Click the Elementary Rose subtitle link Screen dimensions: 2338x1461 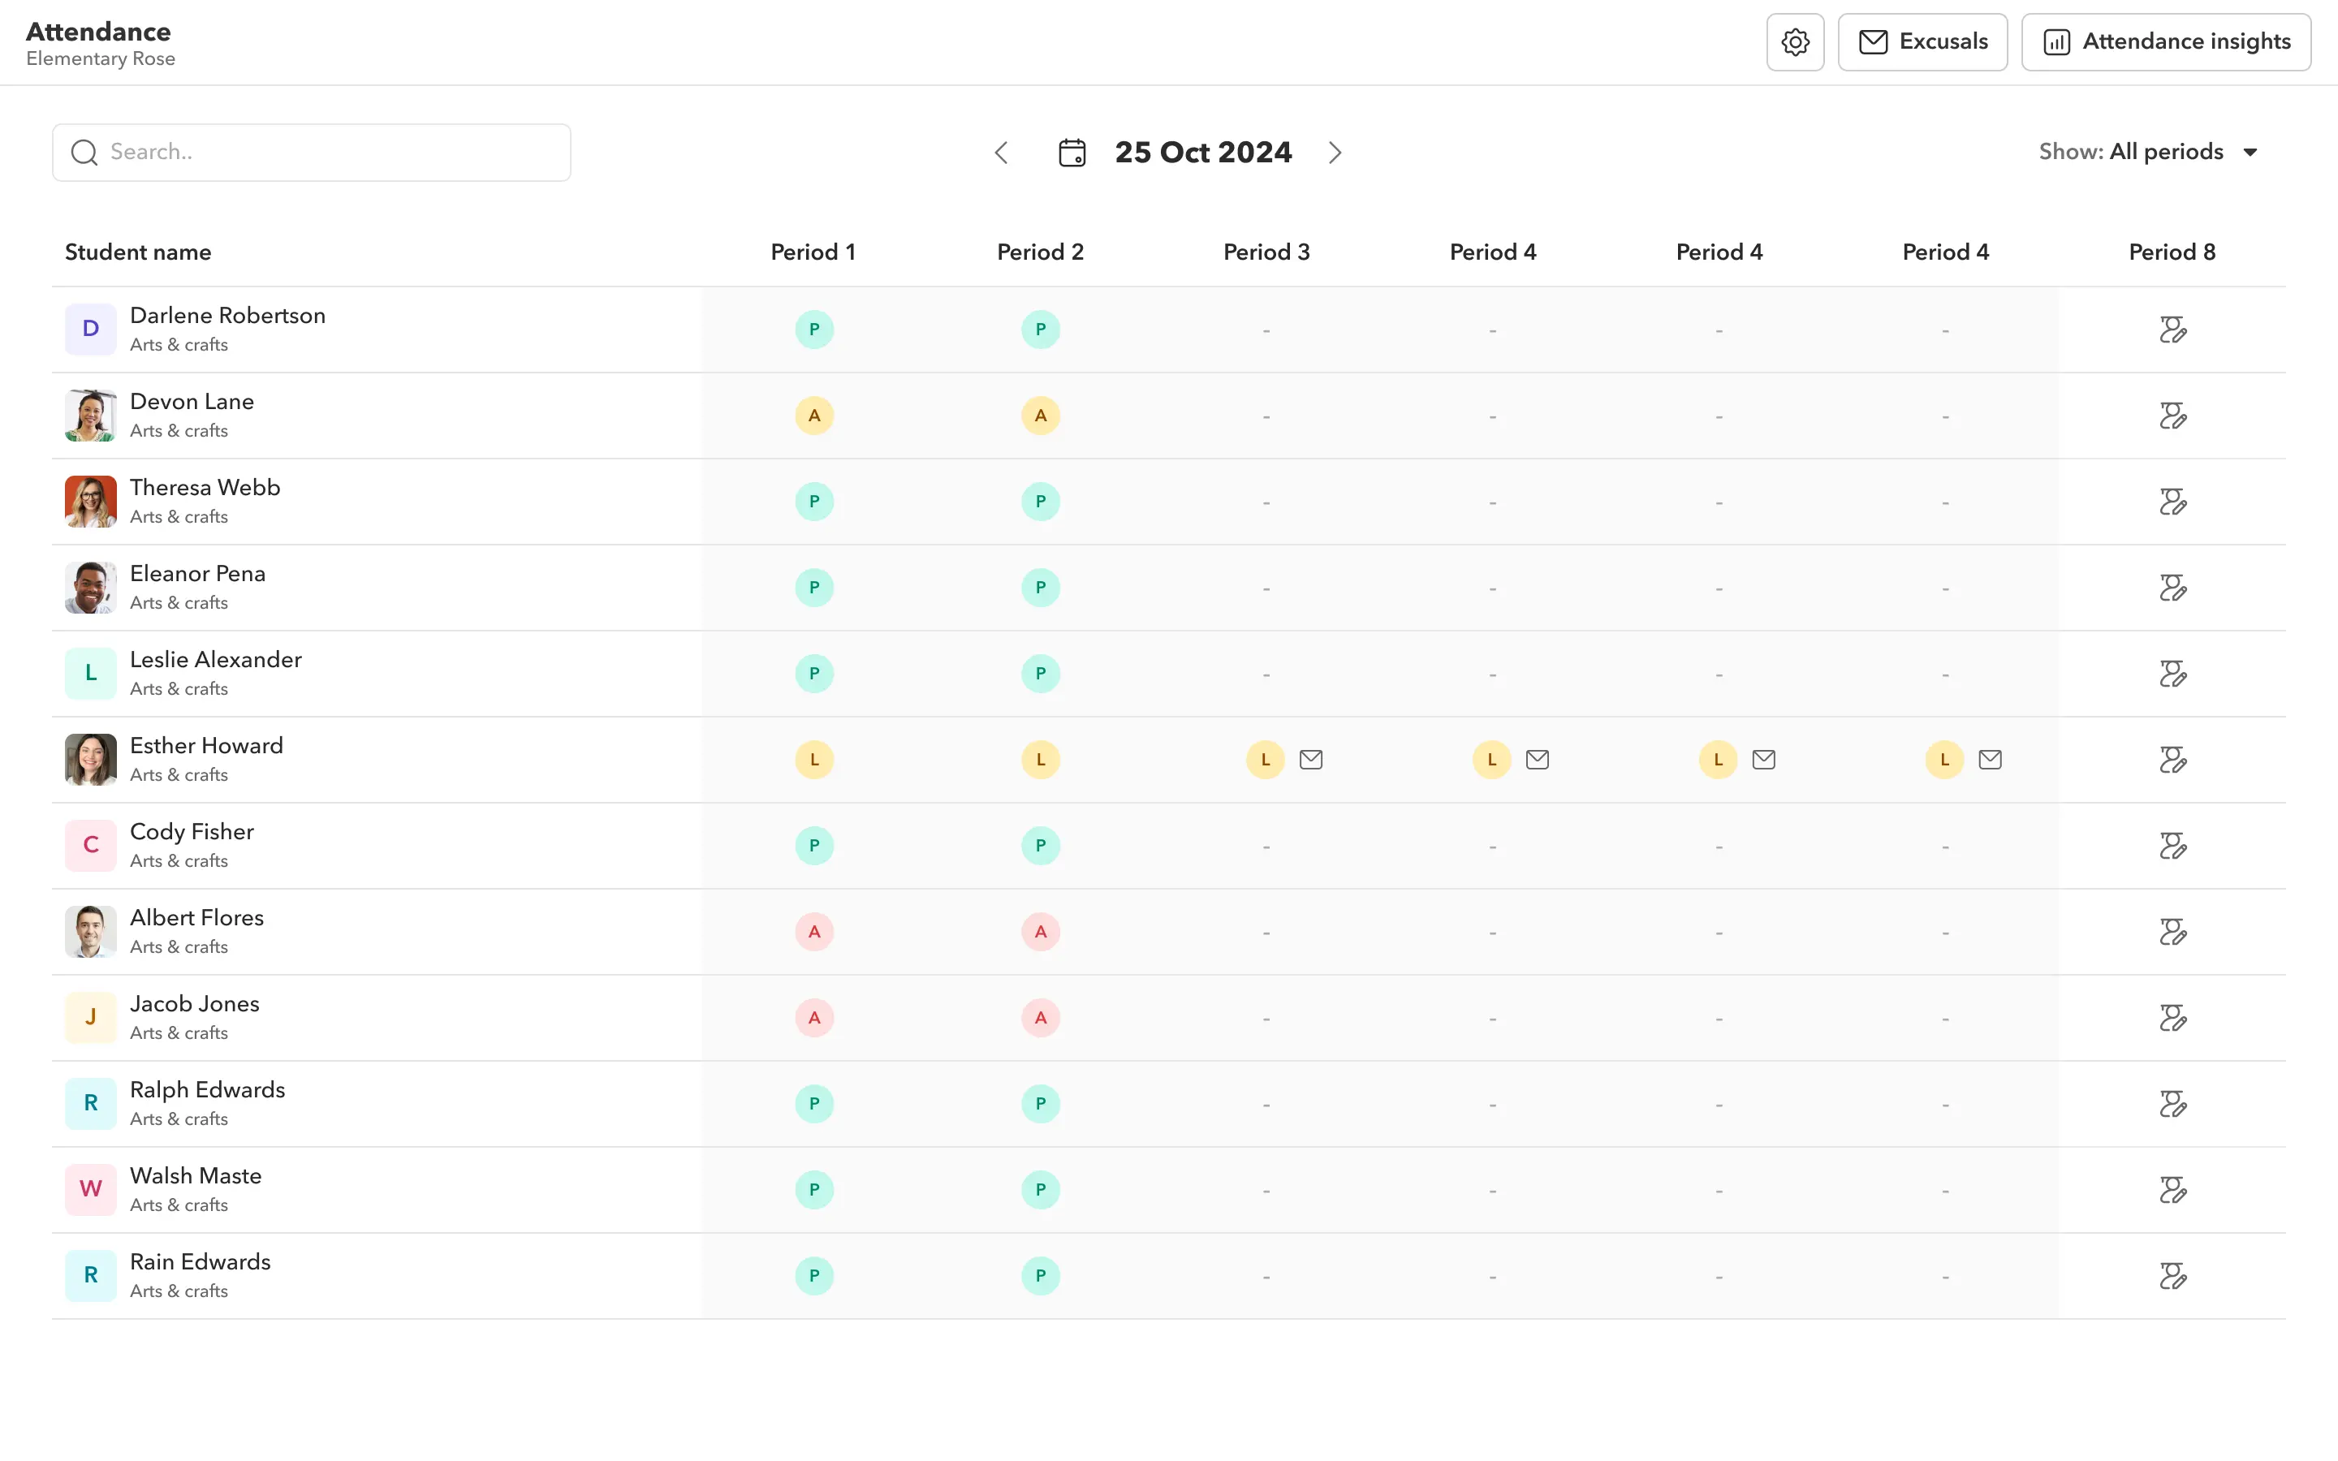[101, 59]
